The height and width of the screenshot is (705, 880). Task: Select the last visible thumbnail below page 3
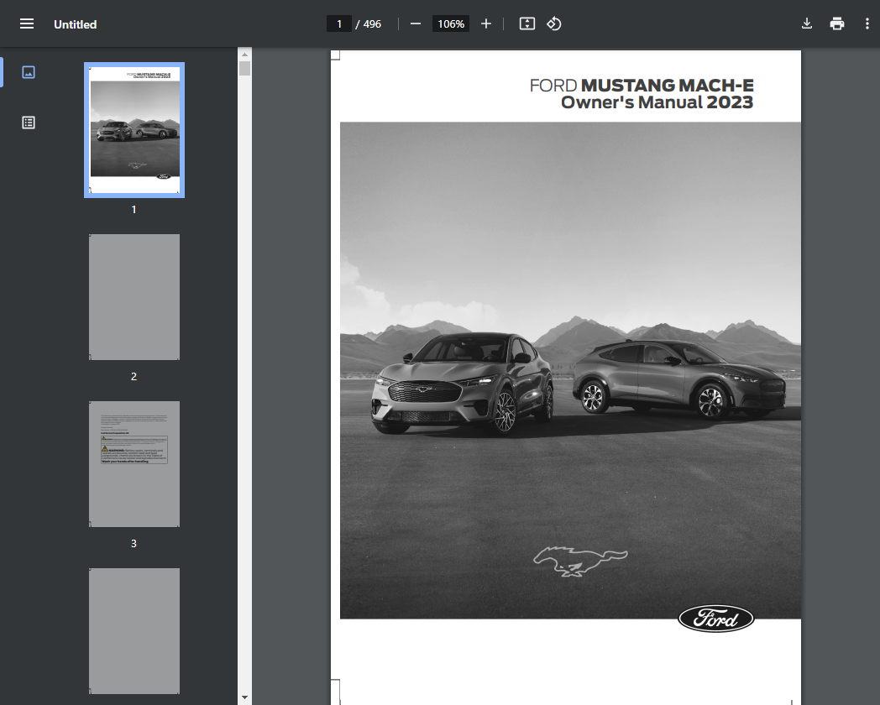tap(134, 631)
